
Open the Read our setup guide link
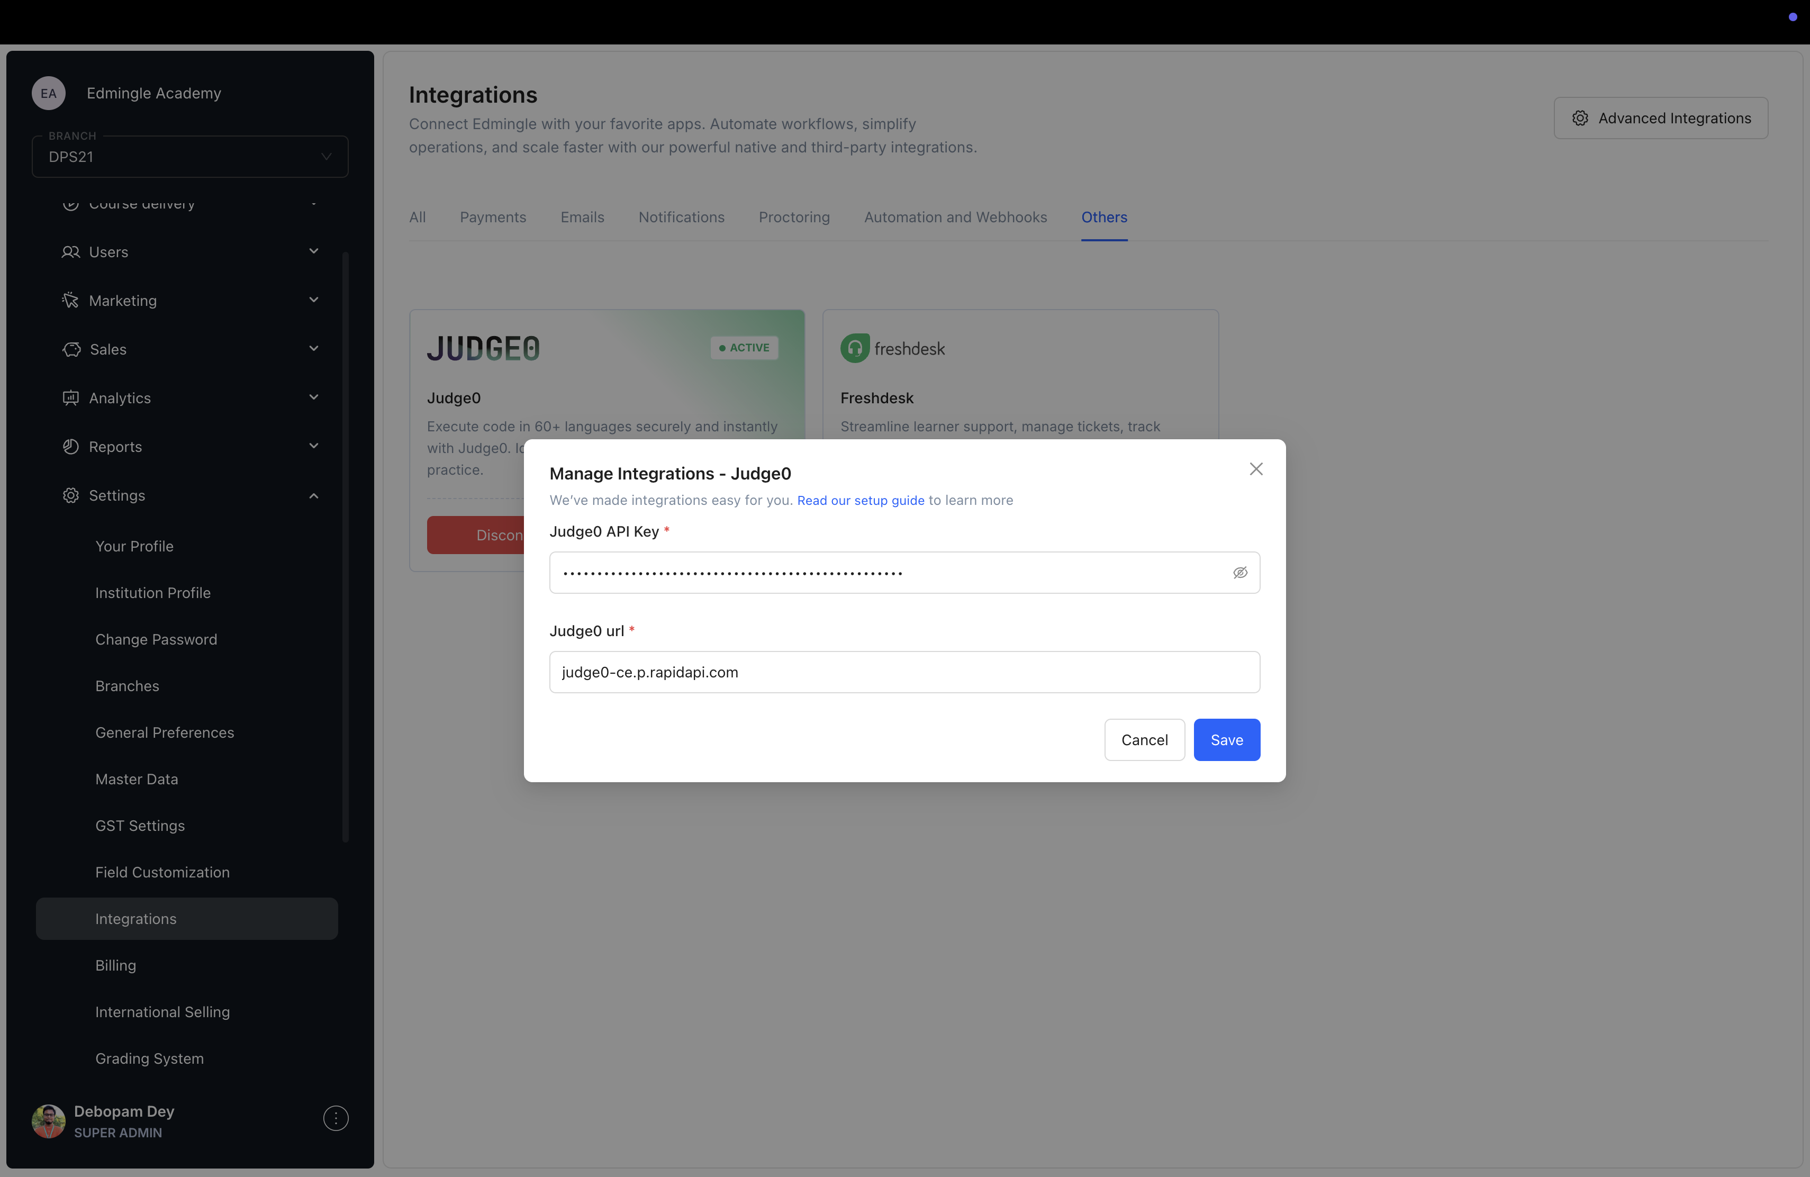(860, 500)
